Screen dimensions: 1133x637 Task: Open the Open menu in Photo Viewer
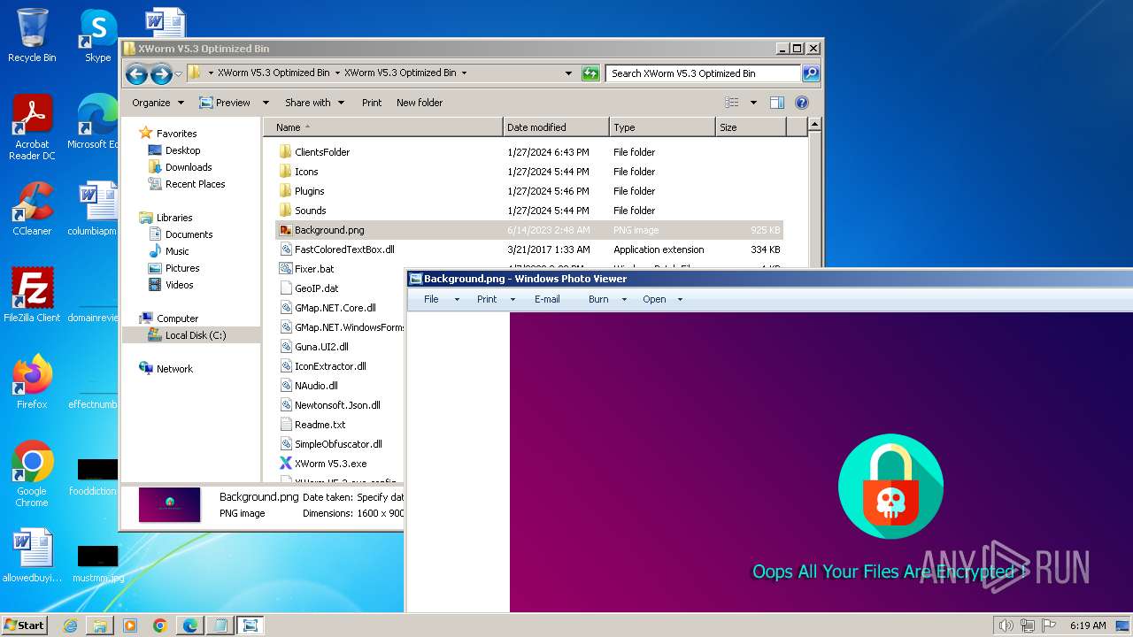click(x=662, y=299)
